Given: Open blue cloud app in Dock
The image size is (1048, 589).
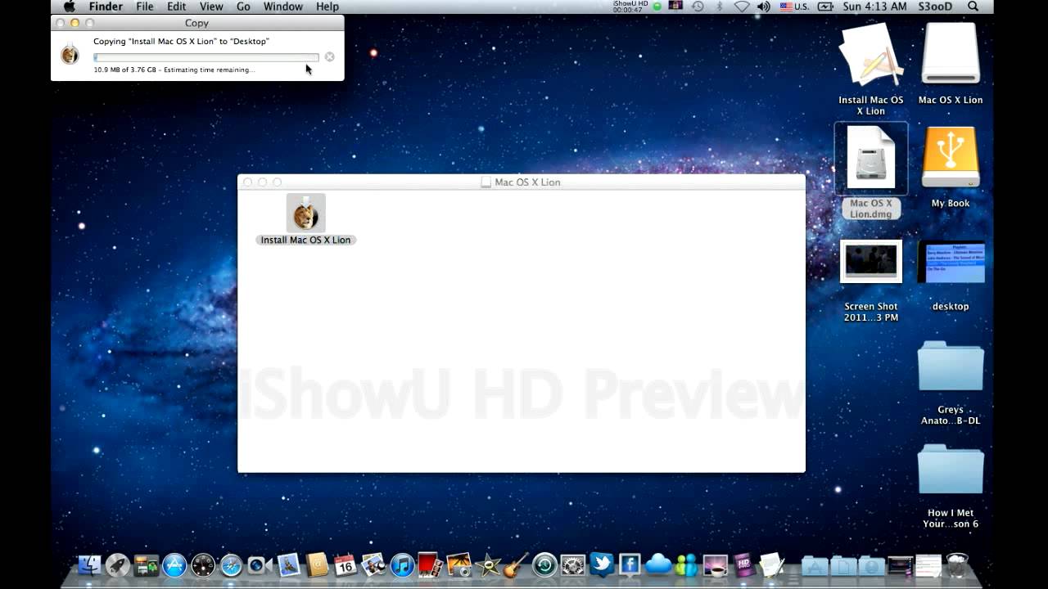Looking at the screenshot, I should coord(658,564).
